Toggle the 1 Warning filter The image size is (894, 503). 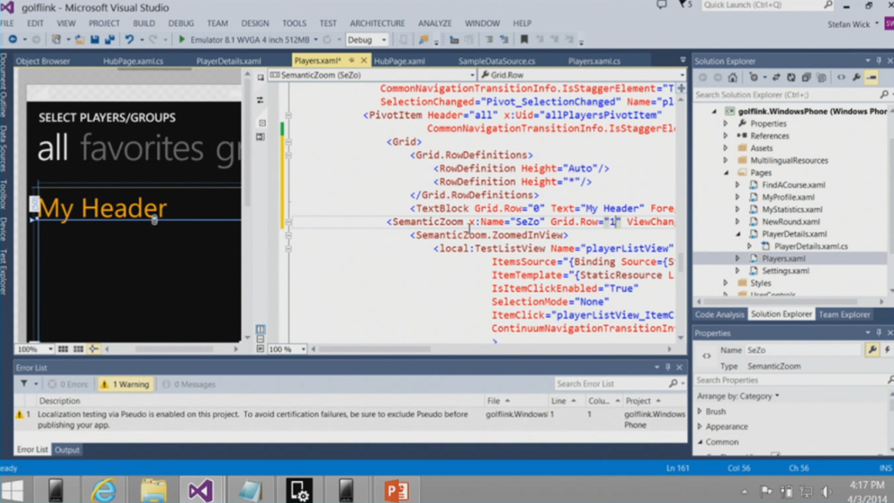coord(126,384)
